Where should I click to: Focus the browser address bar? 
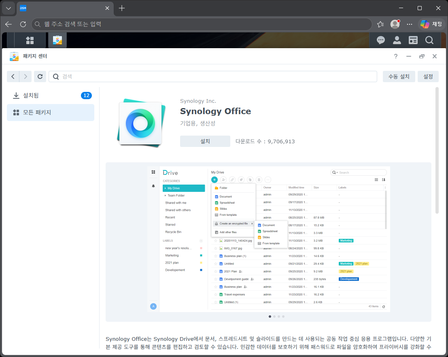click(x=202, y=24)
